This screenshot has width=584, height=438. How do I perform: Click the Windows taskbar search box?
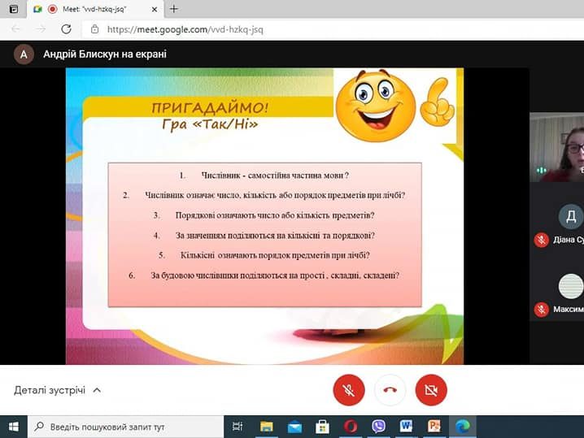126,426
